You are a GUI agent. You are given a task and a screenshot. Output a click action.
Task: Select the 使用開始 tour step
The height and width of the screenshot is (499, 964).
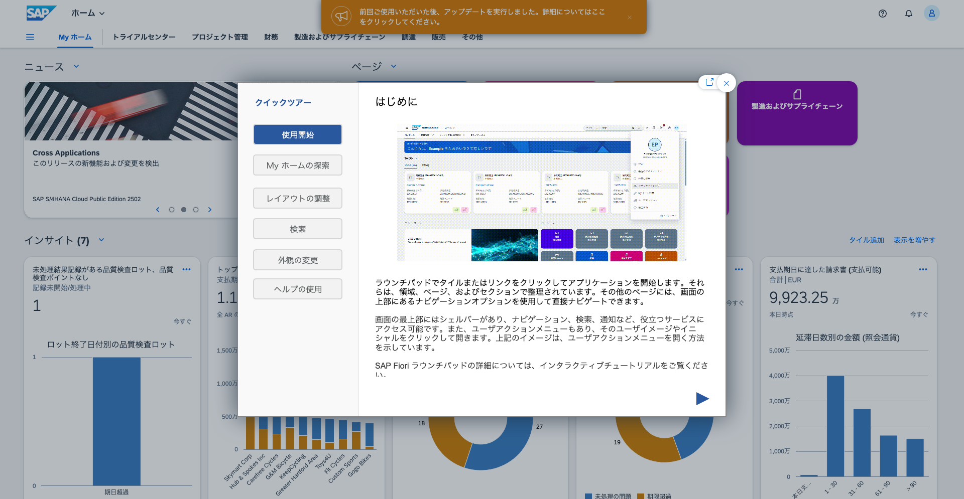pyautogui.click(x=298, y=134)
